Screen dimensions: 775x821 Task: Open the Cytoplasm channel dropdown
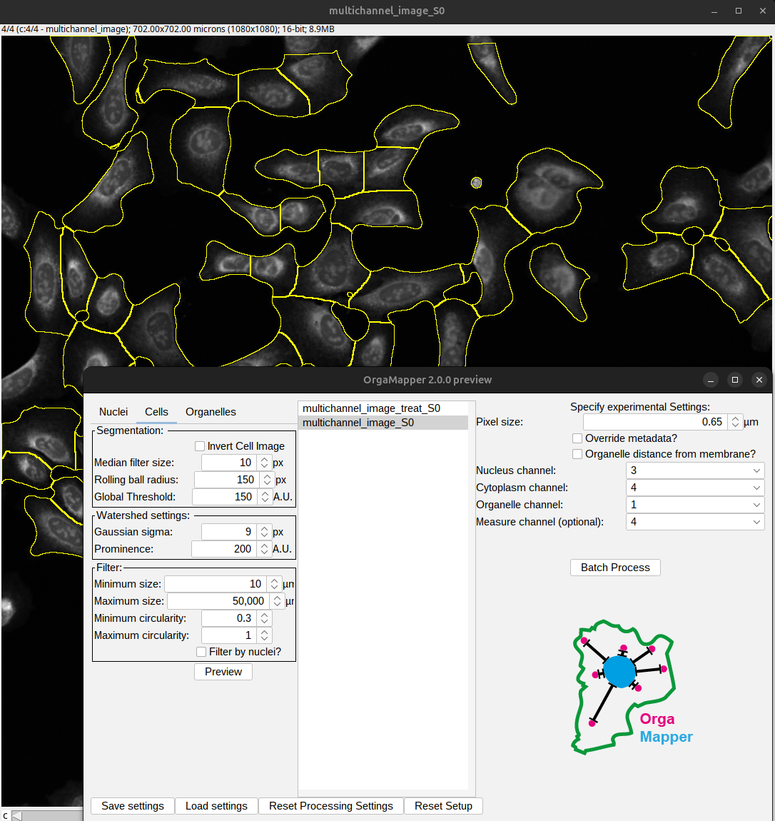[694, 488]
